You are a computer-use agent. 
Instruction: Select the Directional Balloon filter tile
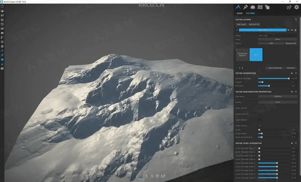tap(242, 54)
